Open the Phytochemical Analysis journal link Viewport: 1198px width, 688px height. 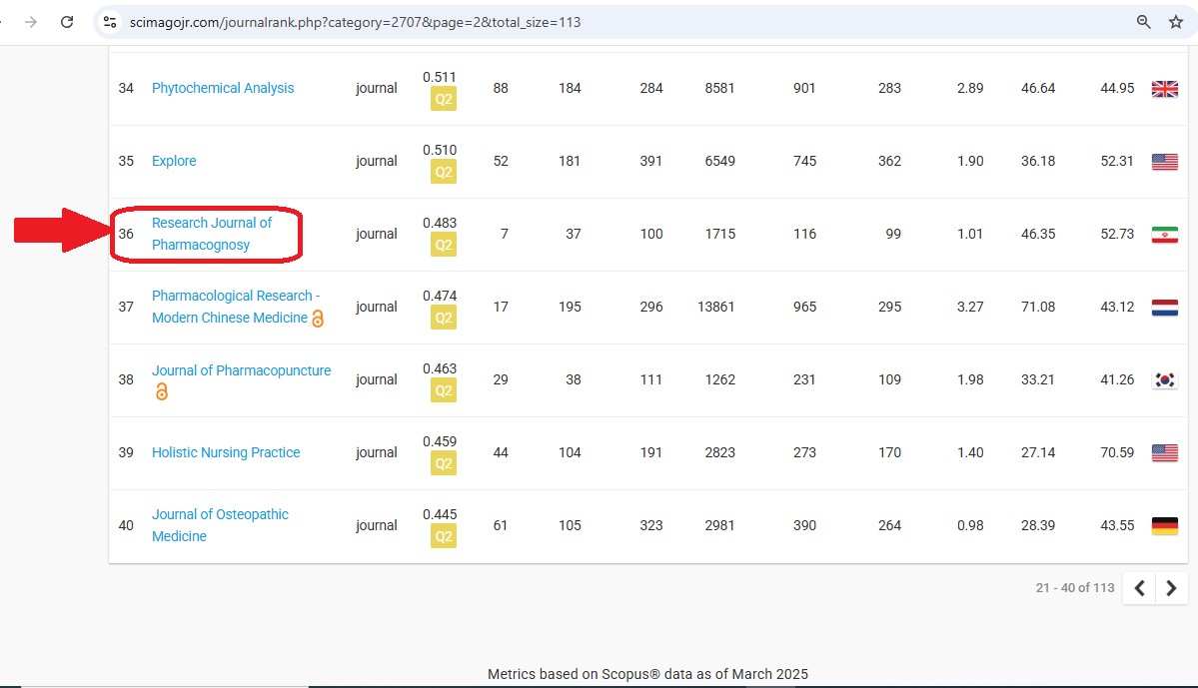(x=223, y=88)
